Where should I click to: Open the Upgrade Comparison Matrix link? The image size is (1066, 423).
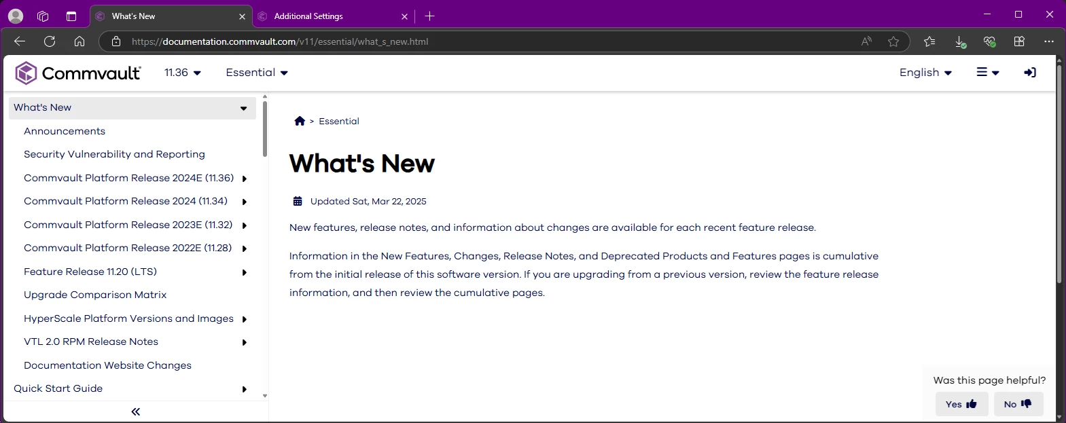(x=95, y=295)
